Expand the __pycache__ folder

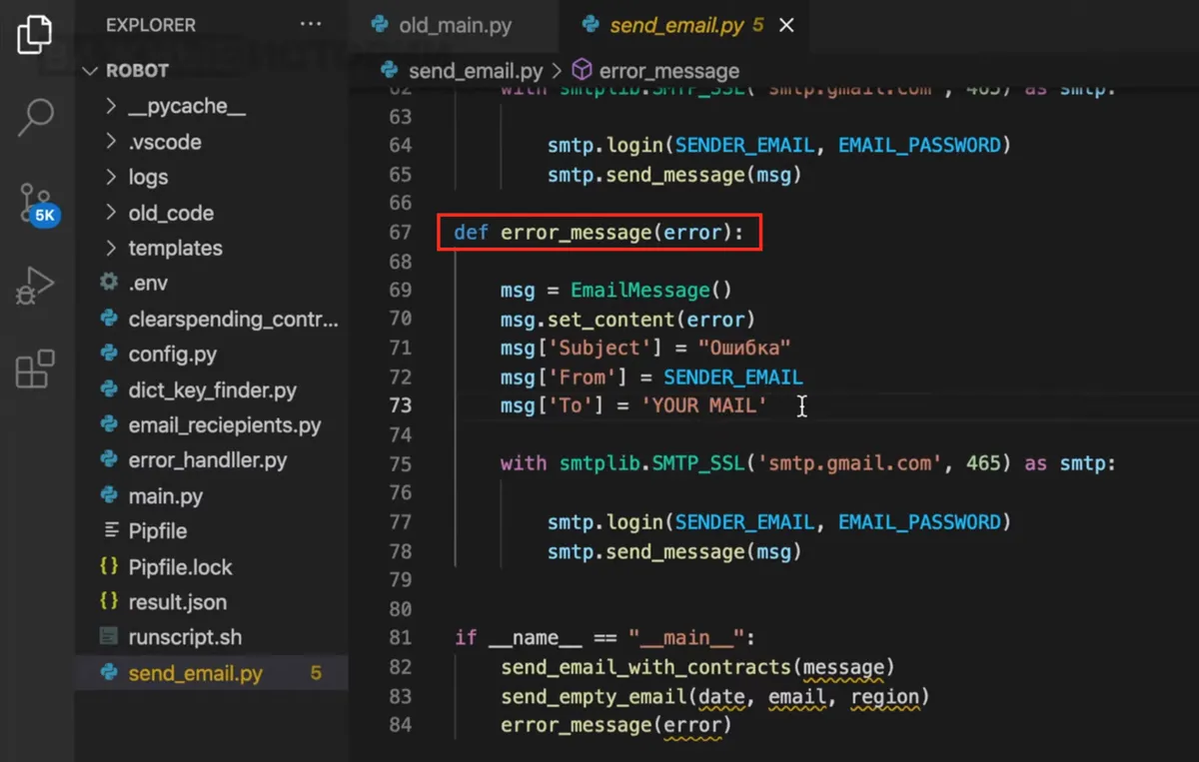coord(186,107)
